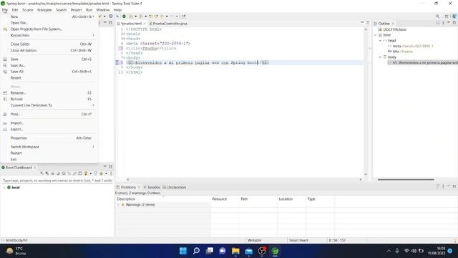Click the Boot Dashboard filter field
Image resolution: width=458 pixels, height=258 pixels.
click(57, 181)
